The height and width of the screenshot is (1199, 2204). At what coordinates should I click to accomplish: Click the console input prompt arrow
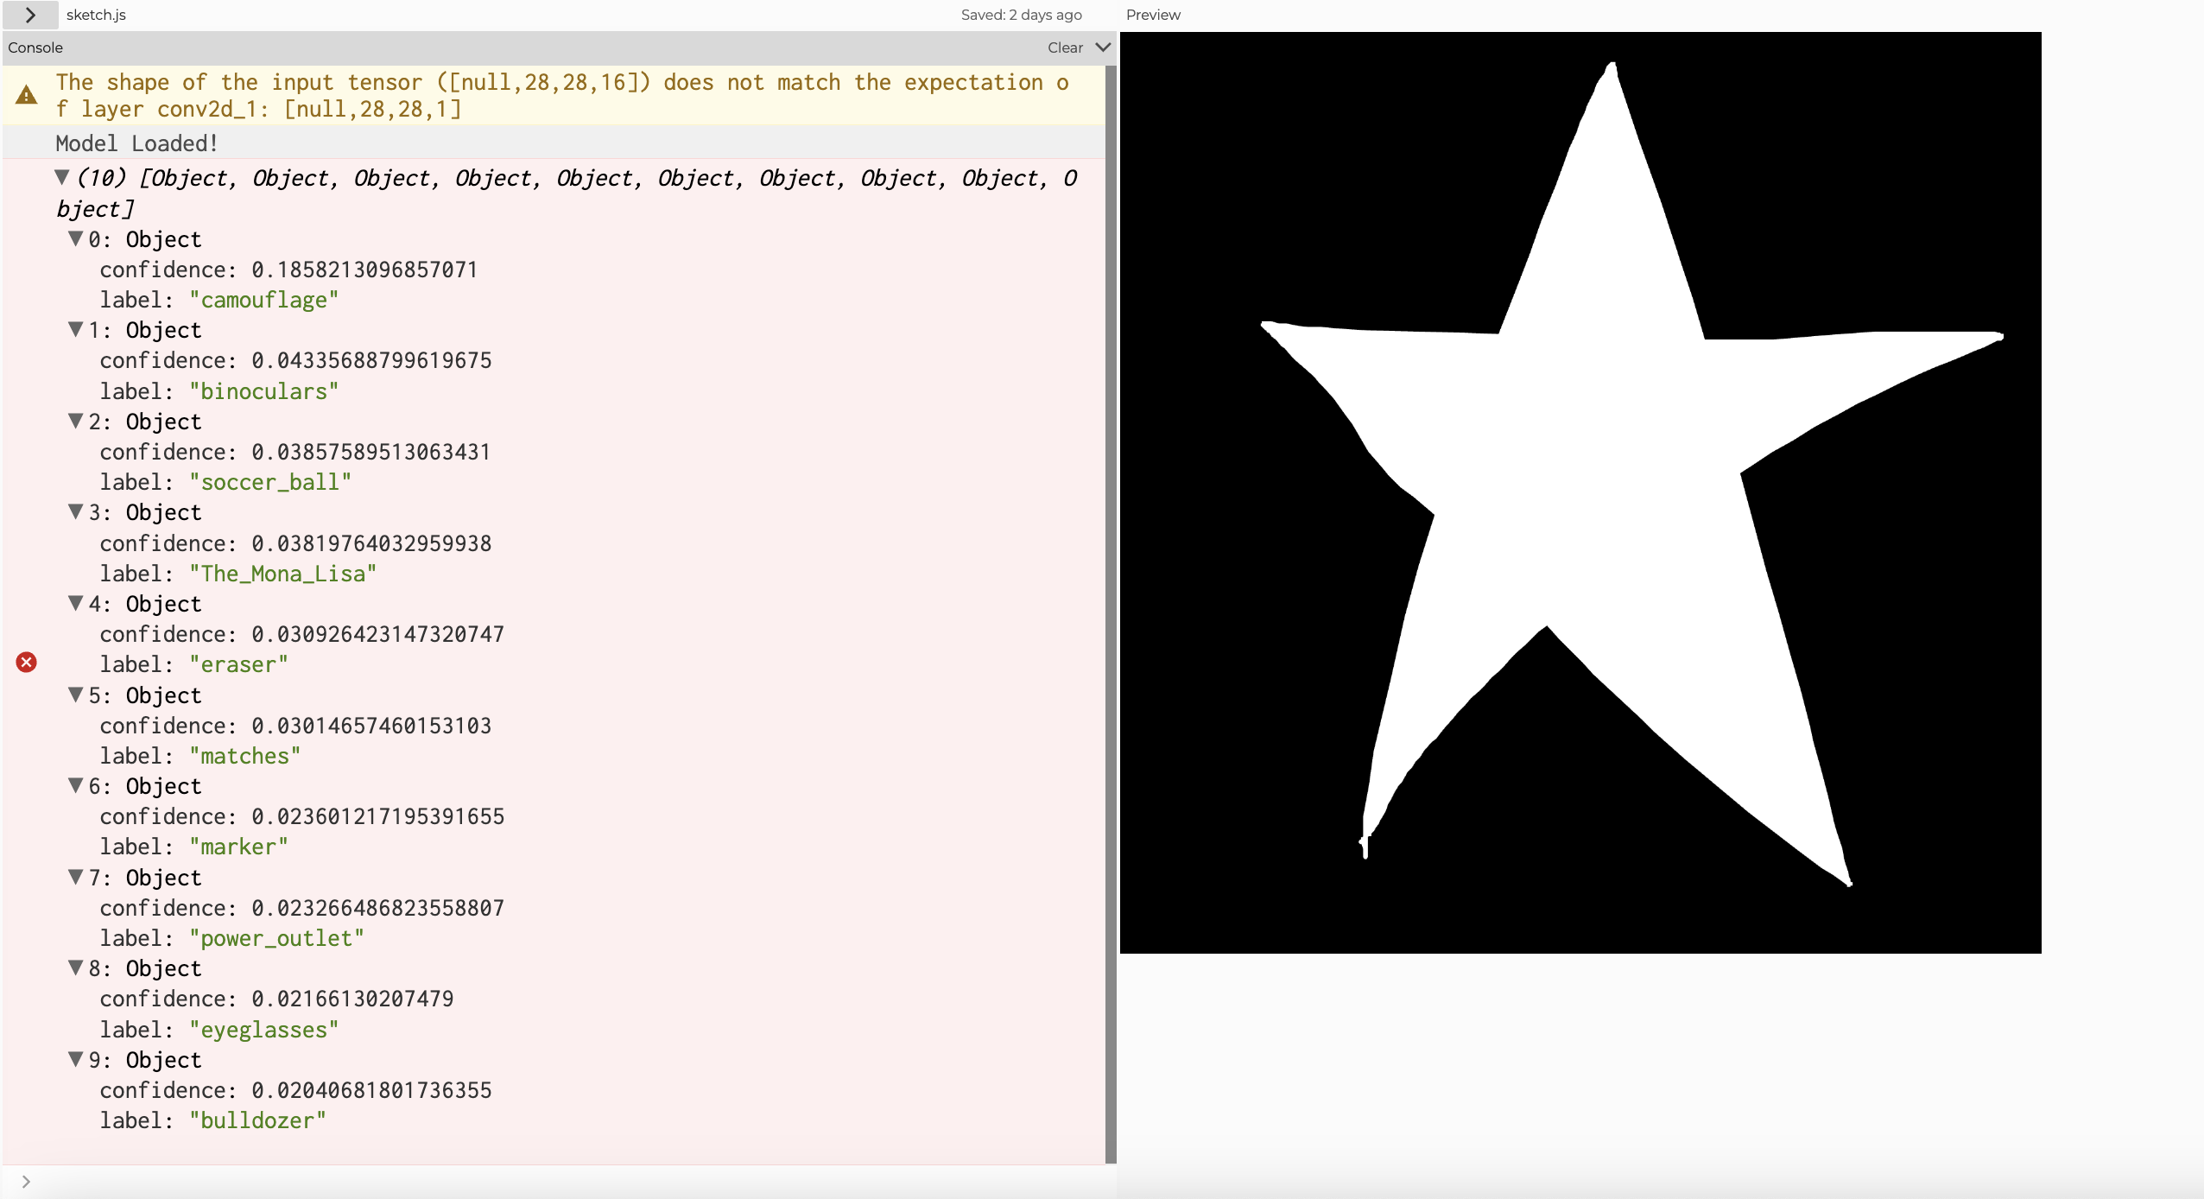[x=26, y=1182]
